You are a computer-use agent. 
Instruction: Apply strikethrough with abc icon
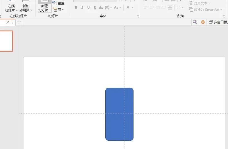pyautogui.click(x=101, y=8)
